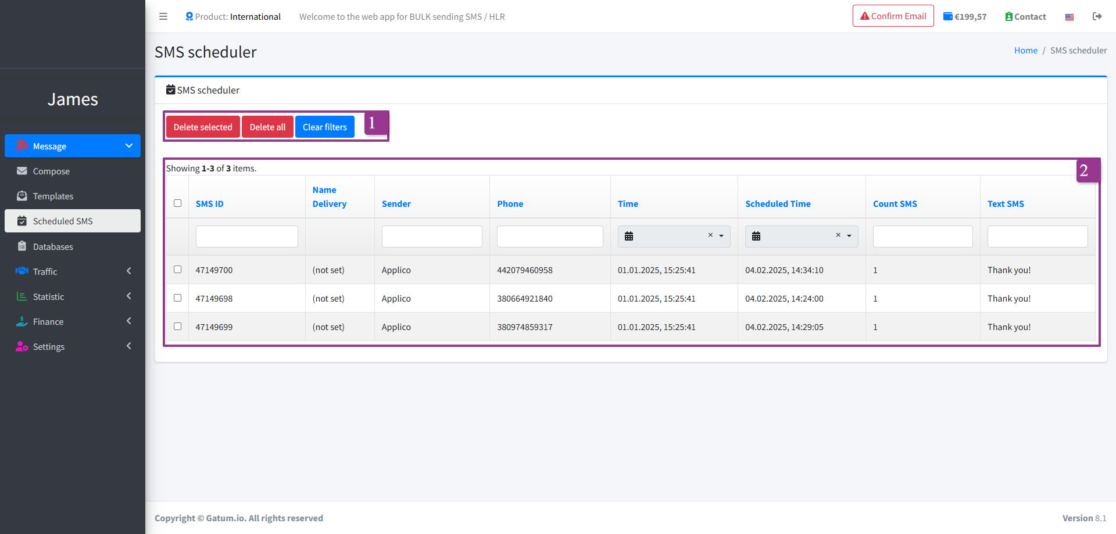
Task: Click the logout icon in top bar
Action: (x=1097, y=16)
